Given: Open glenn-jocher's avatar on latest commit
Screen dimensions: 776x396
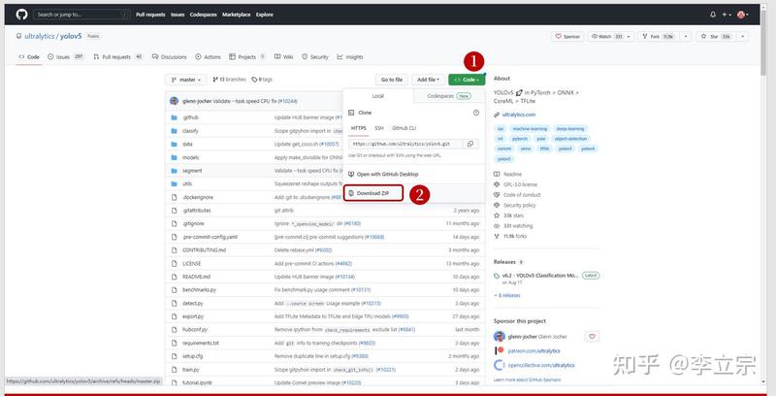Looking at the screenshot, I should [174, 101].
